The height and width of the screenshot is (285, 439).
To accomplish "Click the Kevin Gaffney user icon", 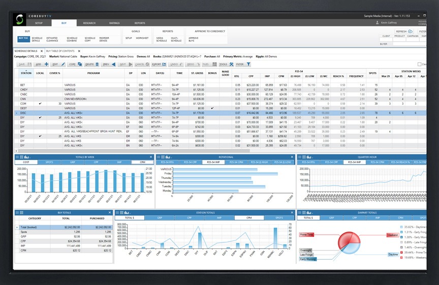I will (378, 23).
